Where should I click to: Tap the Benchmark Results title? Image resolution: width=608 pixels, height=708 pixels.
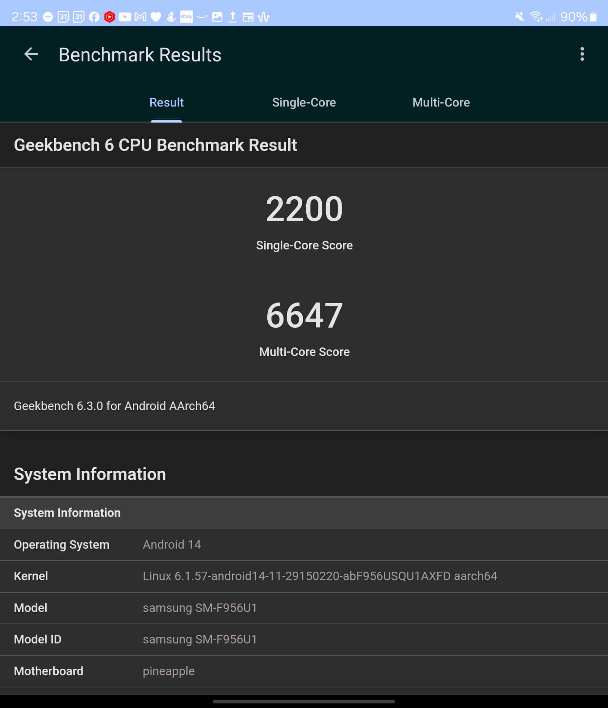(x=140, y=55)
